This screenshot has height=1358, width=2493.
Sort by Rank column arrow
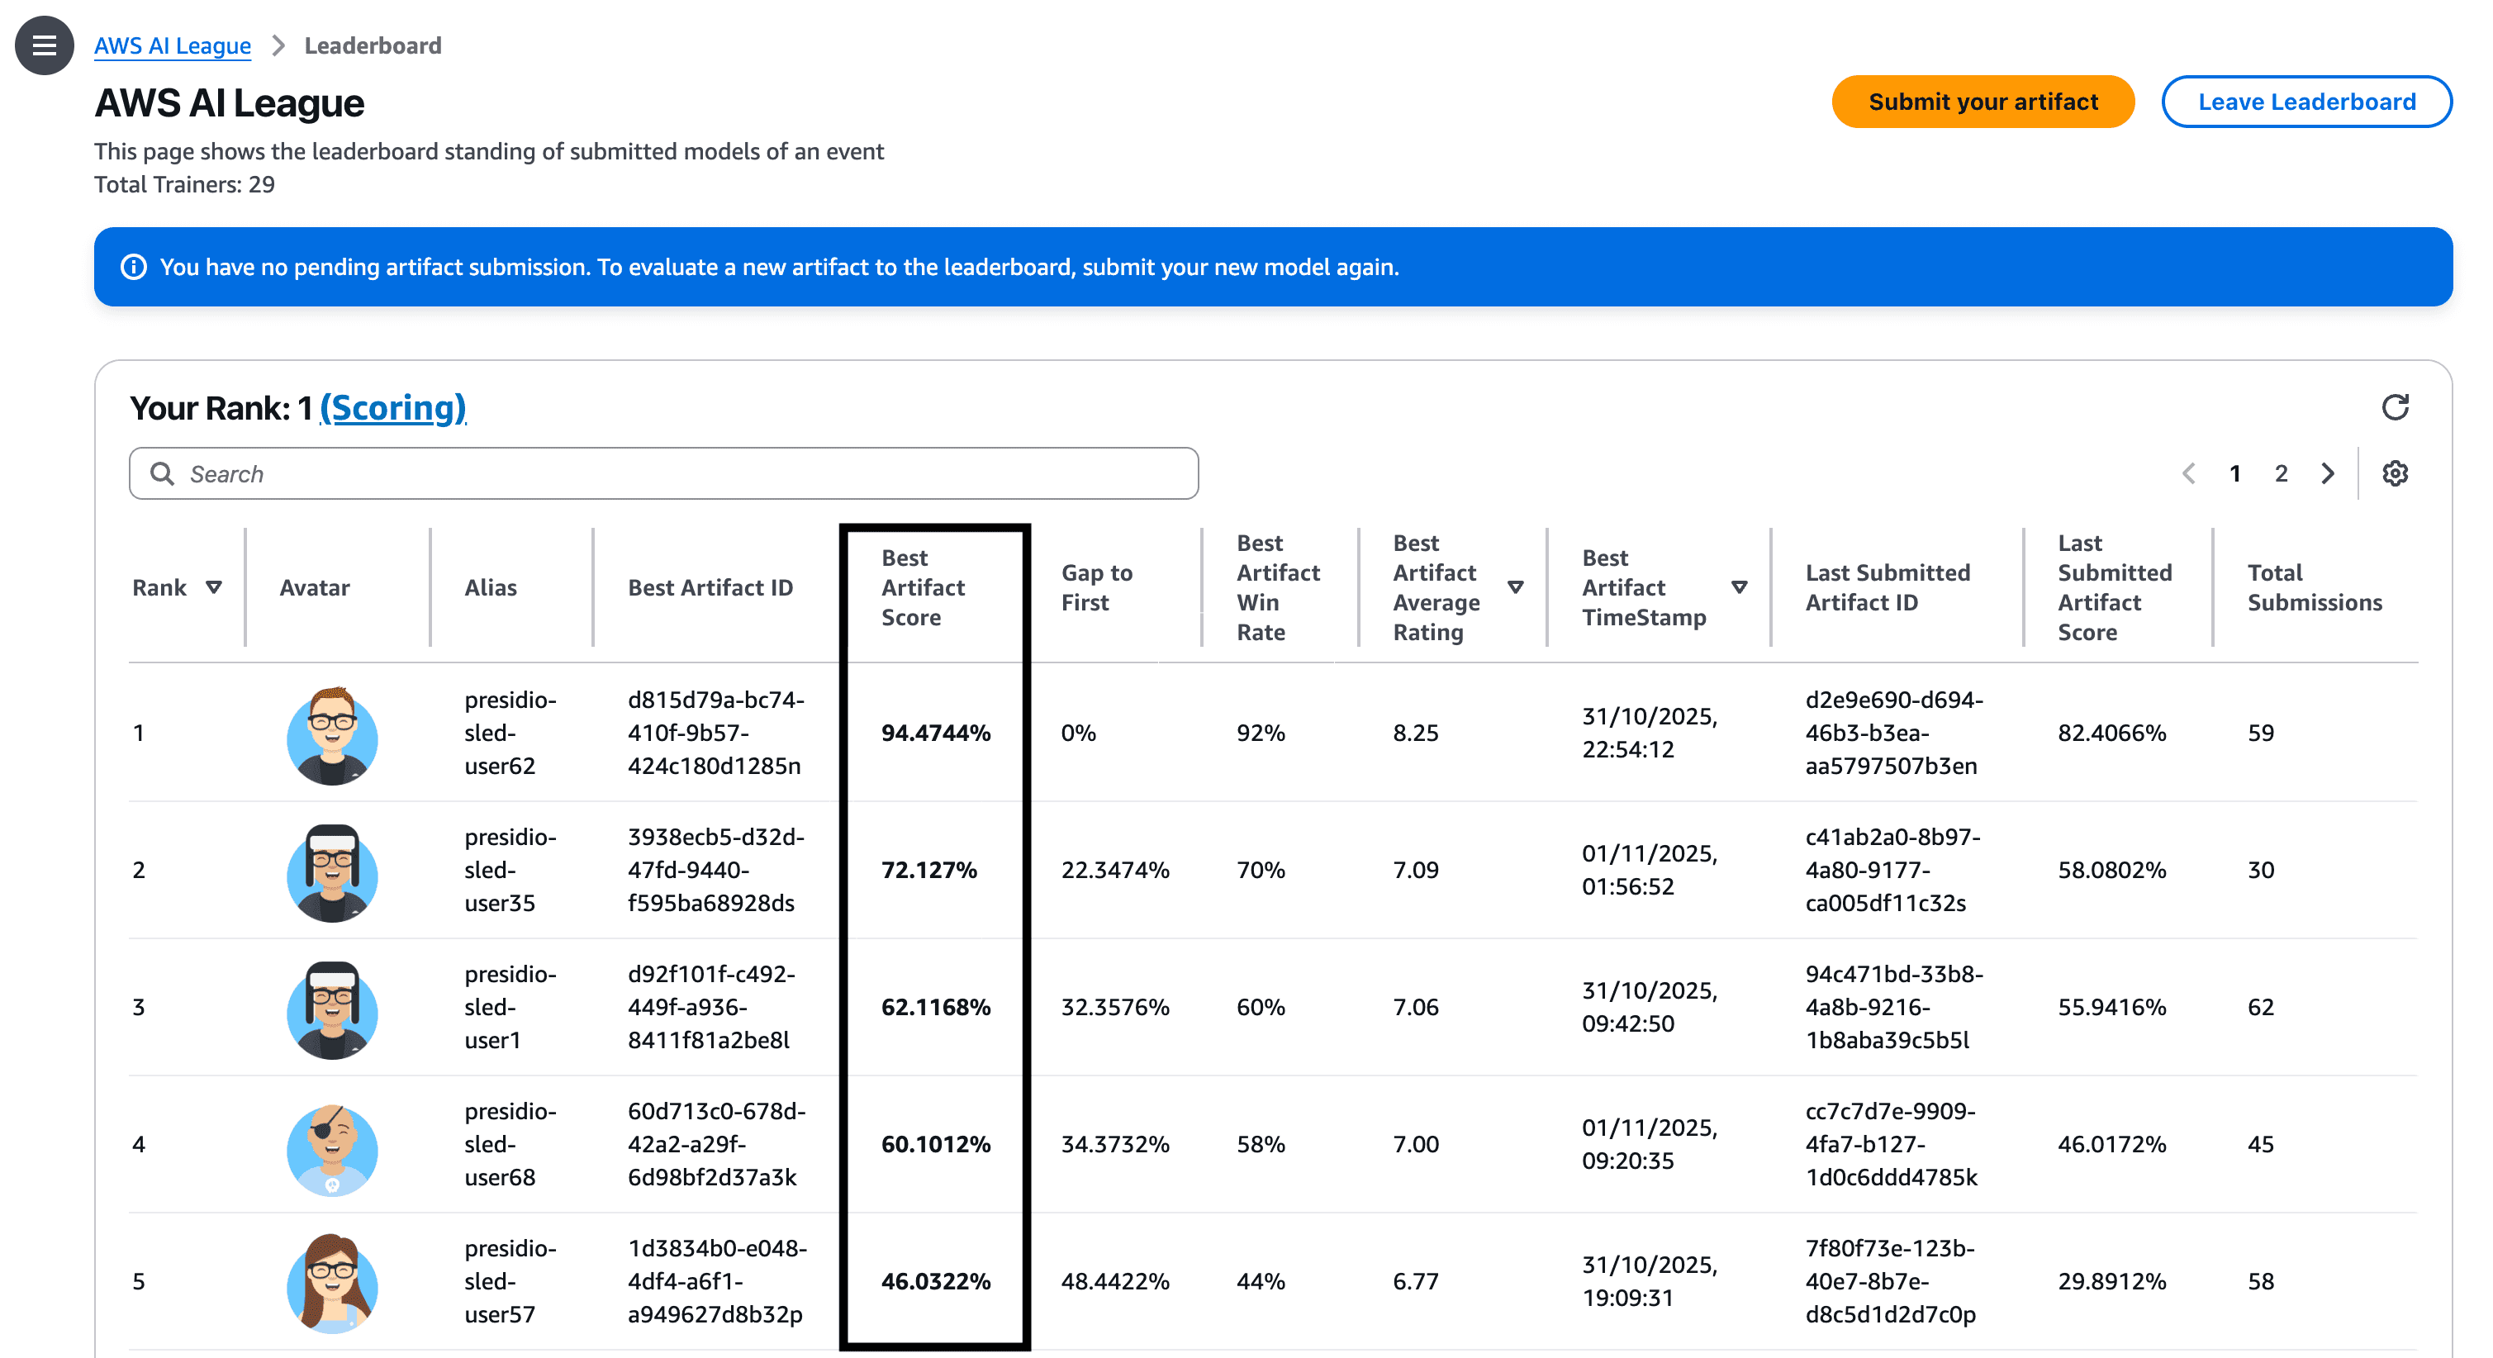point(214,587)
